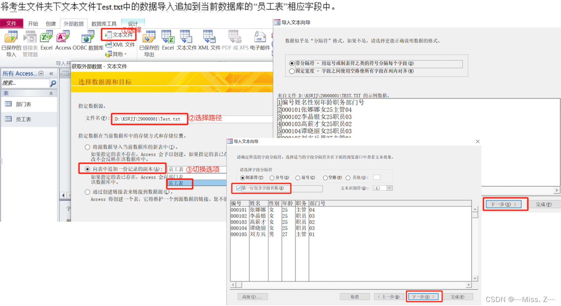The height and width of the screenshot is (306, 561).
Task: Click the Access import icon in ribbon
Action: (63, 41)
